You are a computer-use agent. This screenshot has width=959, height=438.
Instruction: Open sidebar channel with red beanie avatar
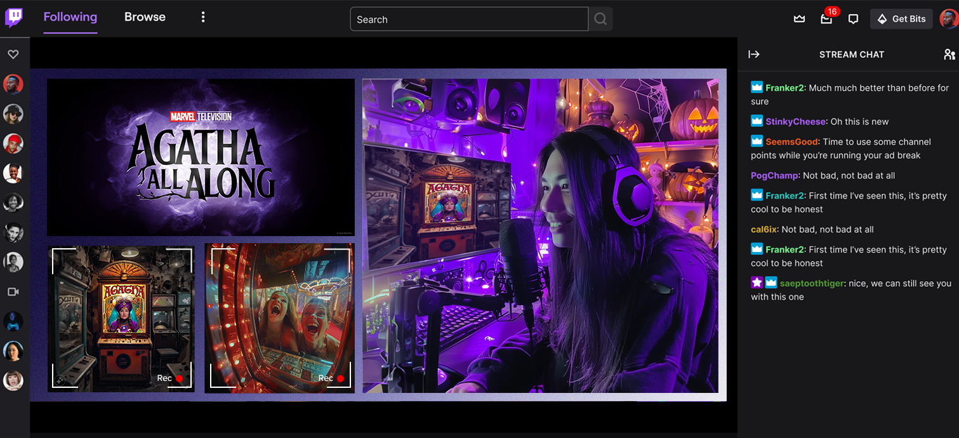(x=13, y=143)
